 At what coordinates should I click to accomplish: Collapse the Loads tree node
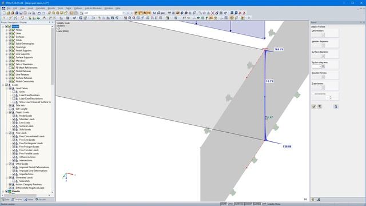pyautogui.click(x=3, y=85)
